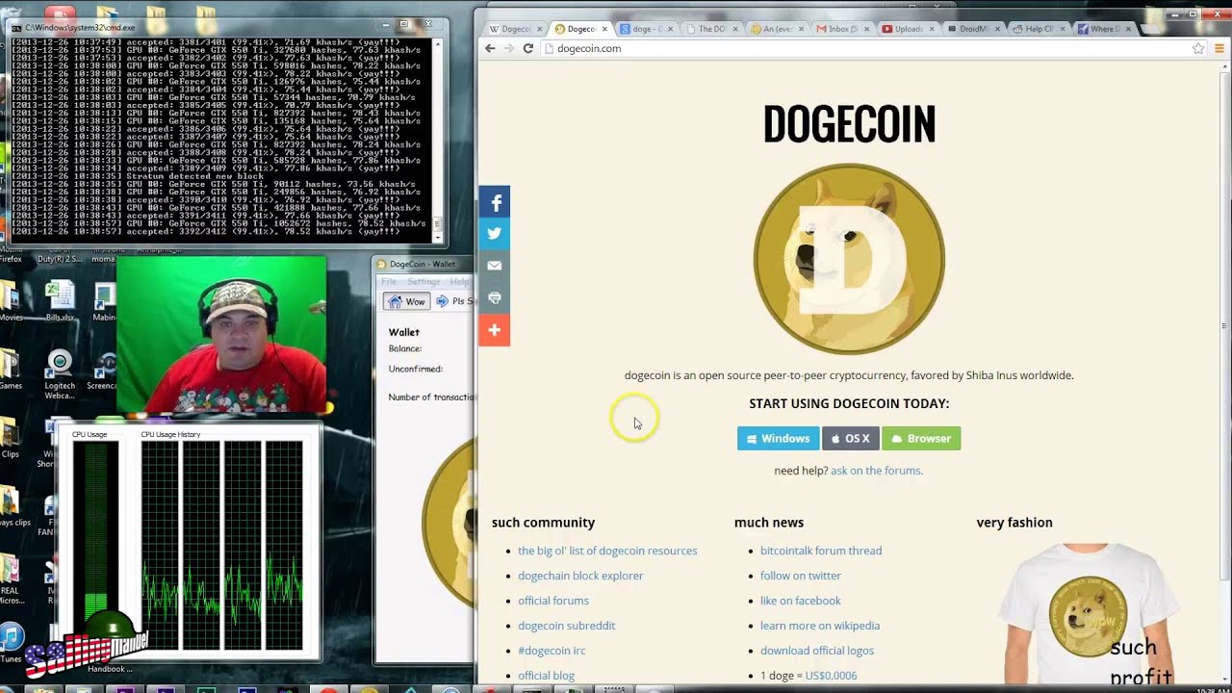
Task: Bookmark page with the star icon
Action: click(x=1198, y=48)
